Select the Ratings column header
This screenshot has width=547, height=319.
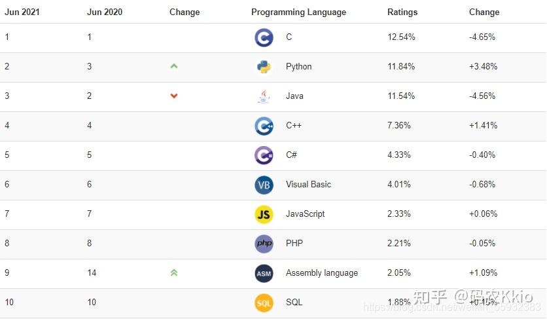point(402,12)
